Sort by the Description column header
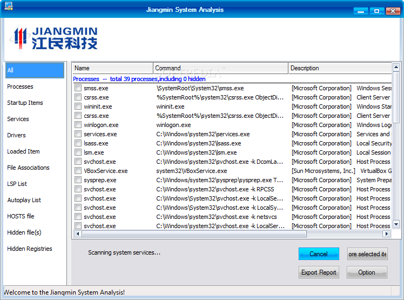The height and width of the screenshot is (300, 404). (340, 68)
